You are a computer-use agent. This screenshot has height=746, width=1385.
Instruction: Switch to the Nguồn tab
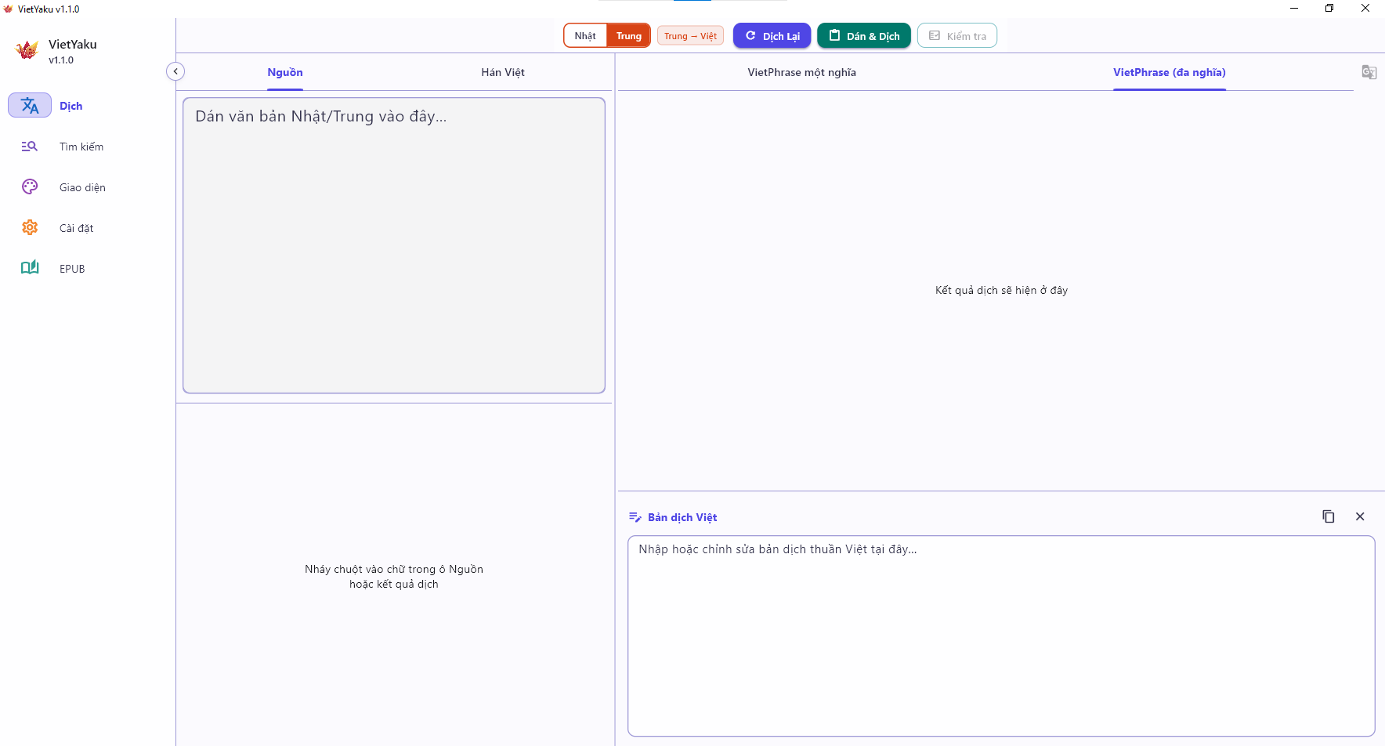coord(285,72)
